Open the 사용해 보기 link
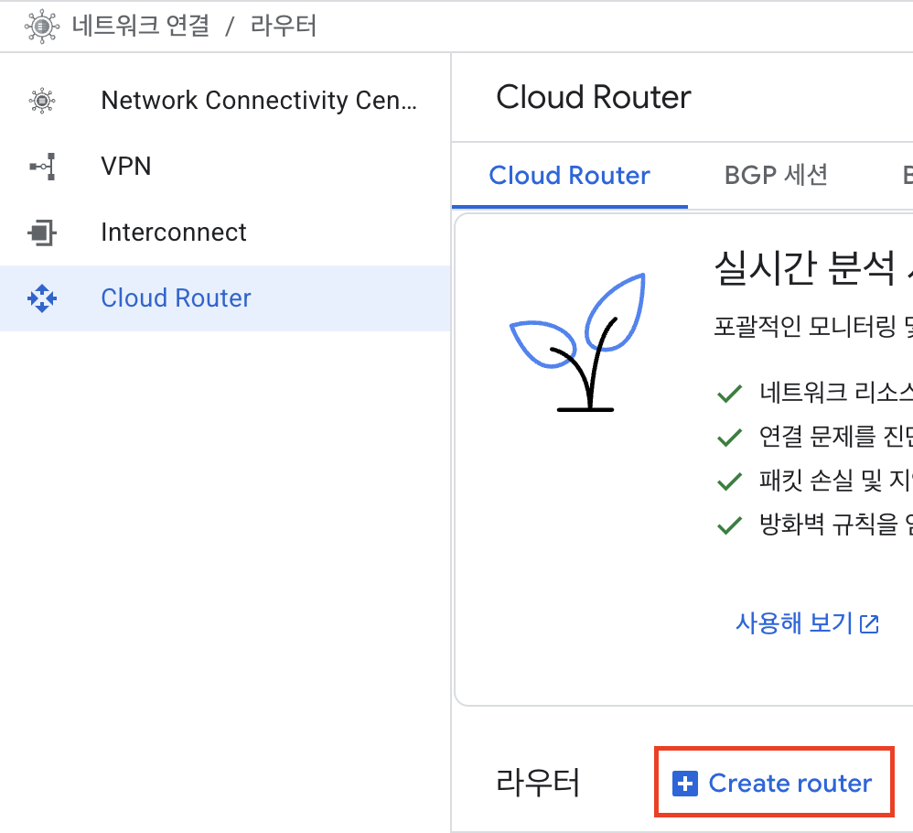Image resolution: width=913 pixels, height=833 pixels. point(808,624)
